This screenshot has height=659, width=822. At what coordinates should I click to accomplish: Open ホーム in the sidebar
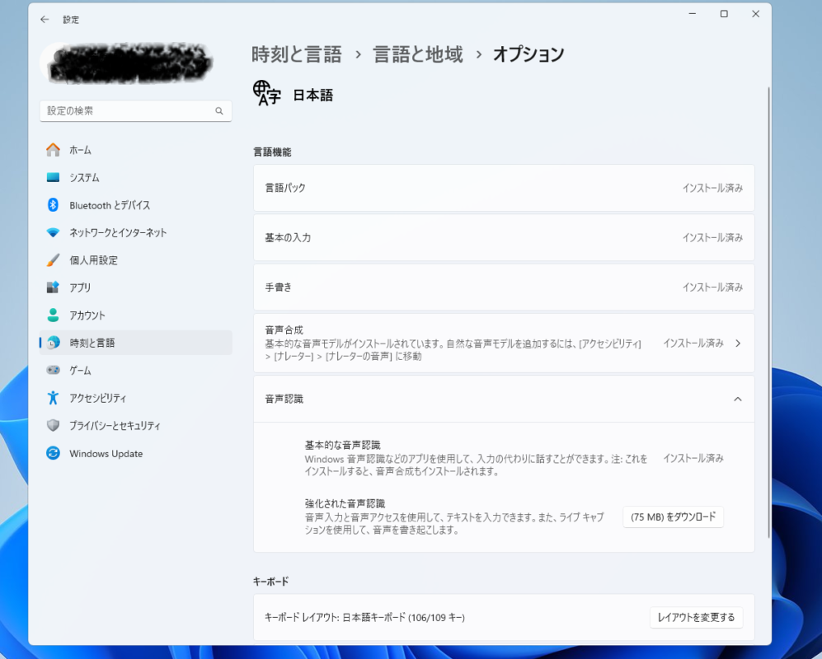pos(136,150)
